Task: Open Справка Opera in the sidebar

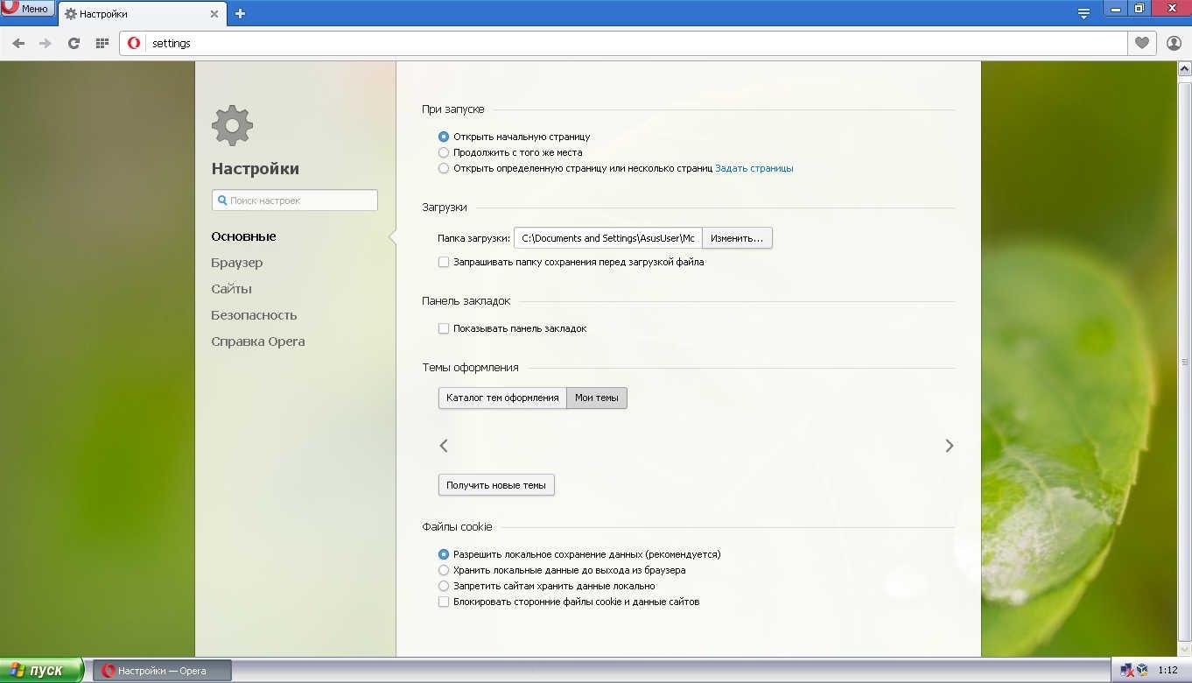Action: click(258, 341)
